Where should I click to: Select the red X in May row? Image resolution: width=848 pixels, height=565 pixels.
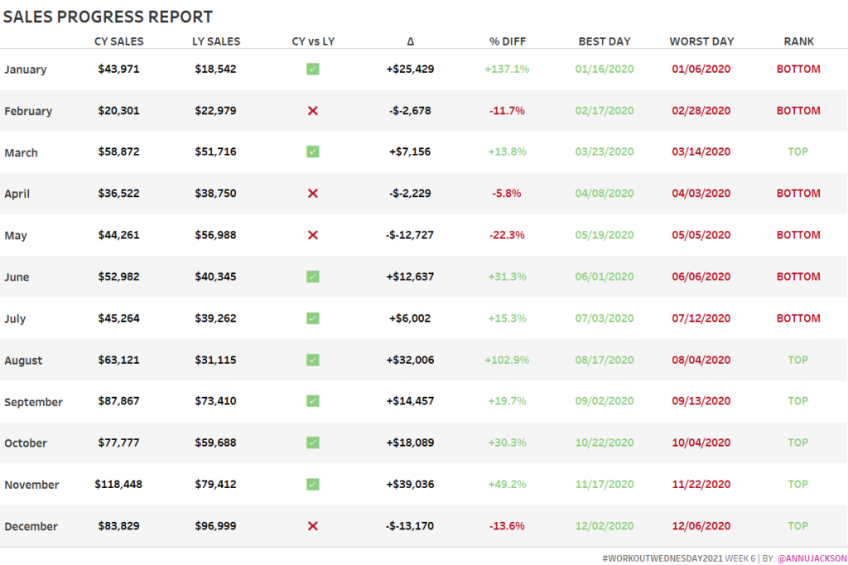point(312,235)
